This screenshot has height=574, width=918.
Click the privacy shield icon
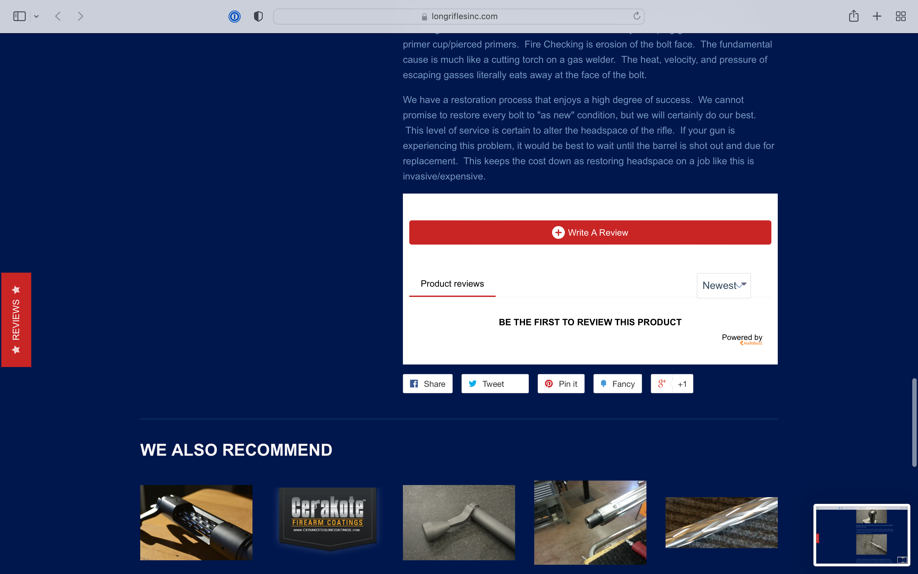coord(258,16)
